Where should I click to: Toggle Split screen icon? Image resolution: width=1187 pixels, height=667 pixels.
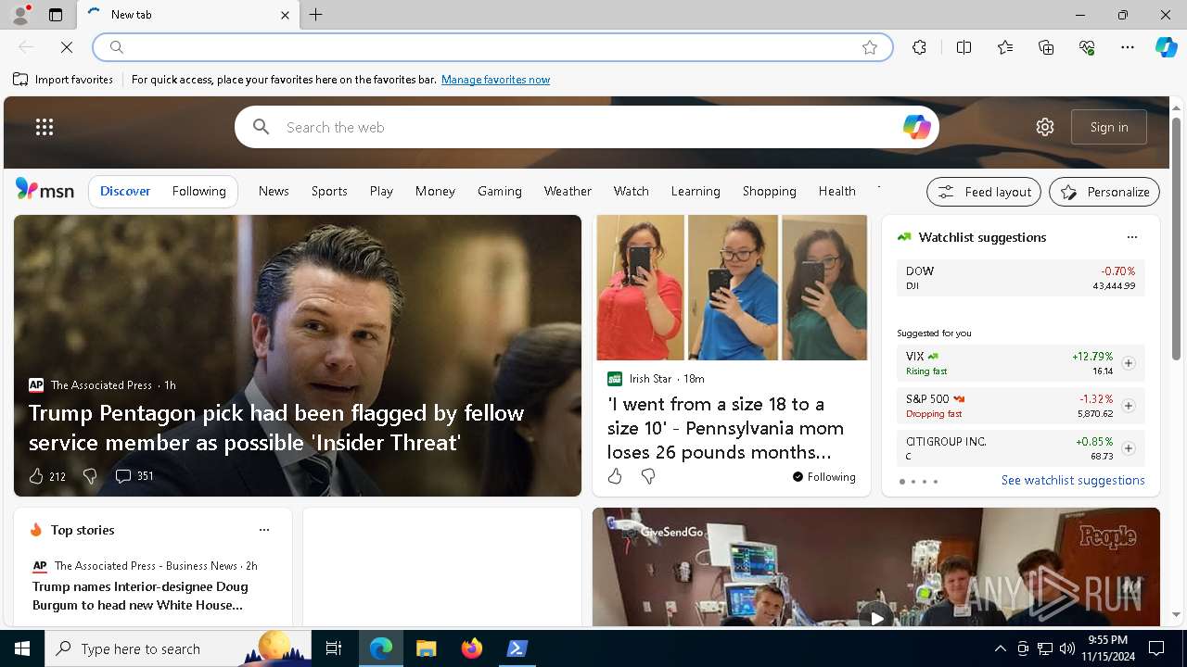pyautogui.click(x=964, y=47)
